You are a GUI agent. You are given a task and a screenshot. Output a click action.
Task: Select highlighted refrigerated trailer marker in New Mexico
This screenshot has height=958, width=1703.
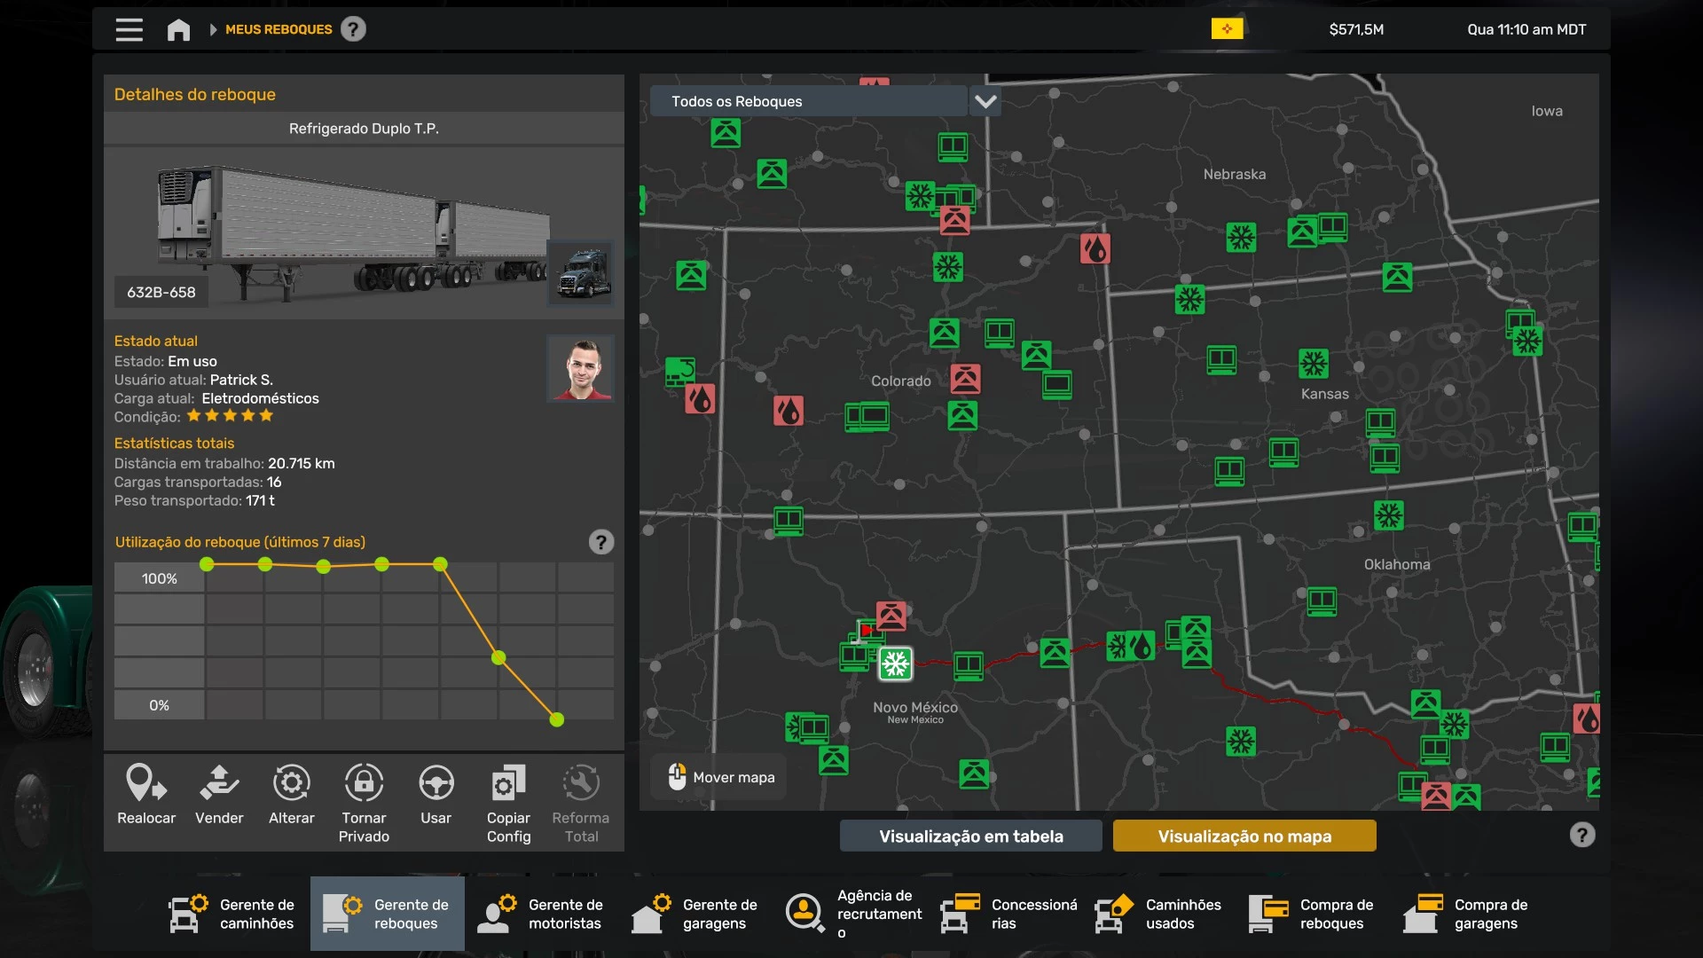coord(895,664)
